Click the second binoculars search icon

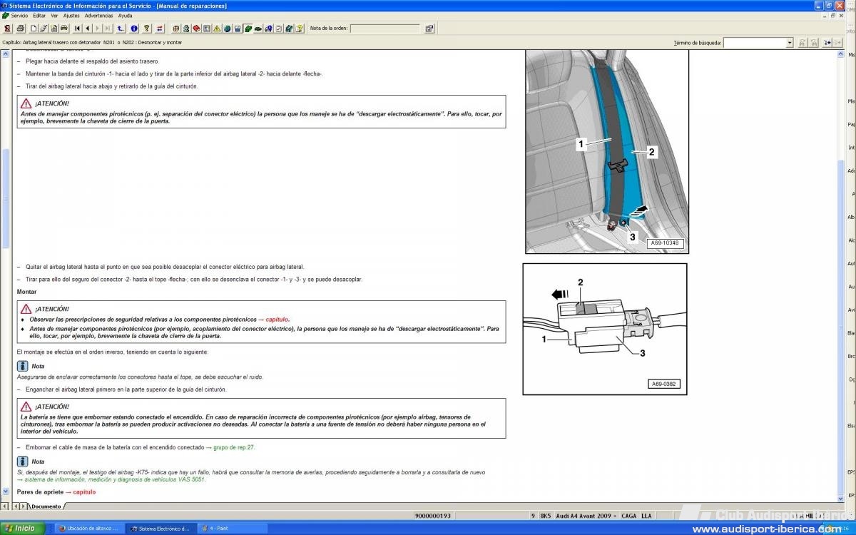pyautogui.click(x=815, y=43)
